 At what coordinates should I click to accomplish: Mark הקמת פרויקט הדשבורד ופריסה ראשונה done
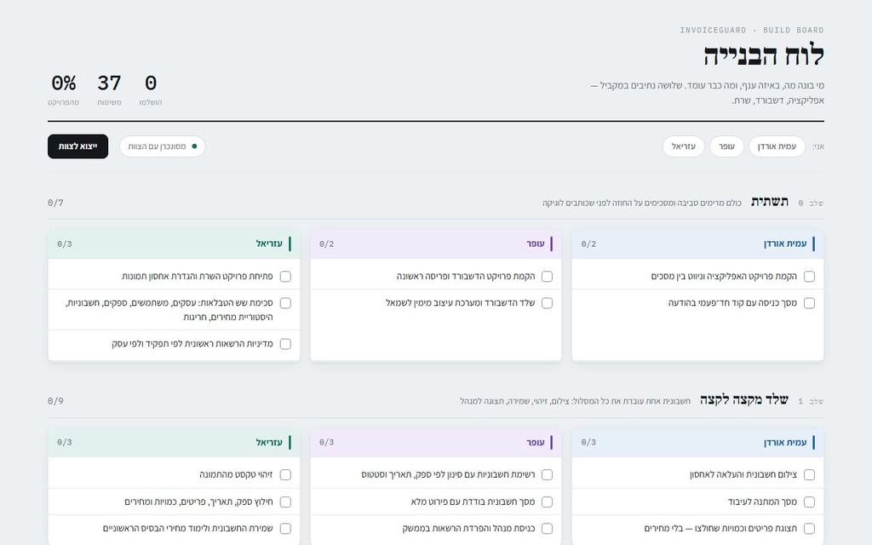[548, 277]
